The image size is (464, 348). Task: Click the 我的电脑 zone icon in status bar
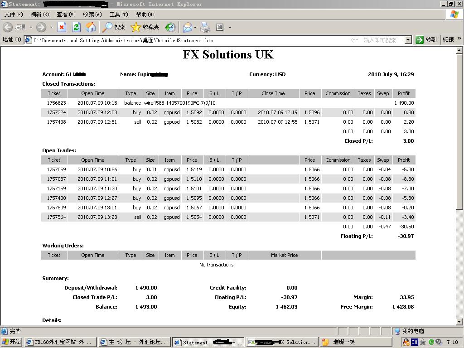tap(397, 331)
